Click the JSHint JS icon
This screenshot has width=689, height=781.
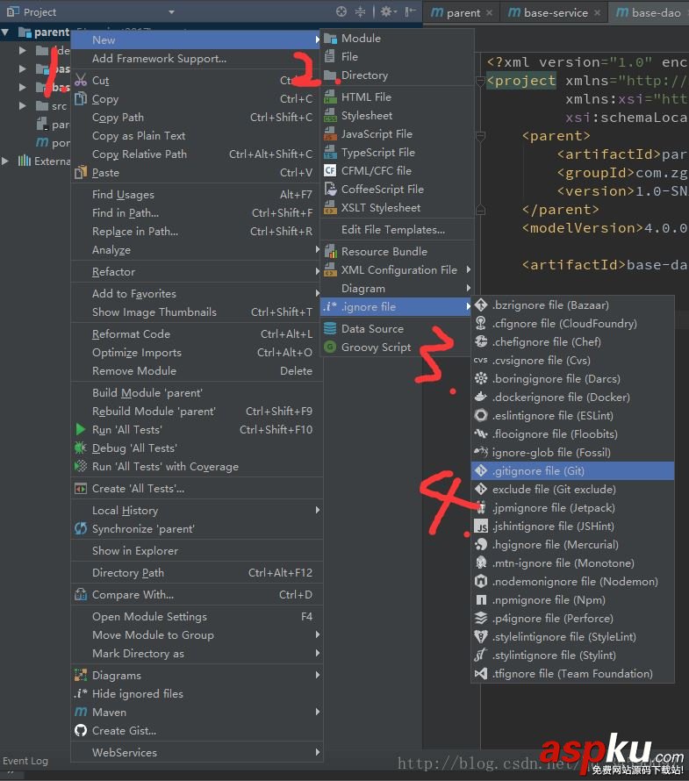point(481,526)
